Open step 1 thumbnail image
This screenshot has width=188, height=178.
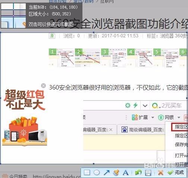click(x=62, y=58)
